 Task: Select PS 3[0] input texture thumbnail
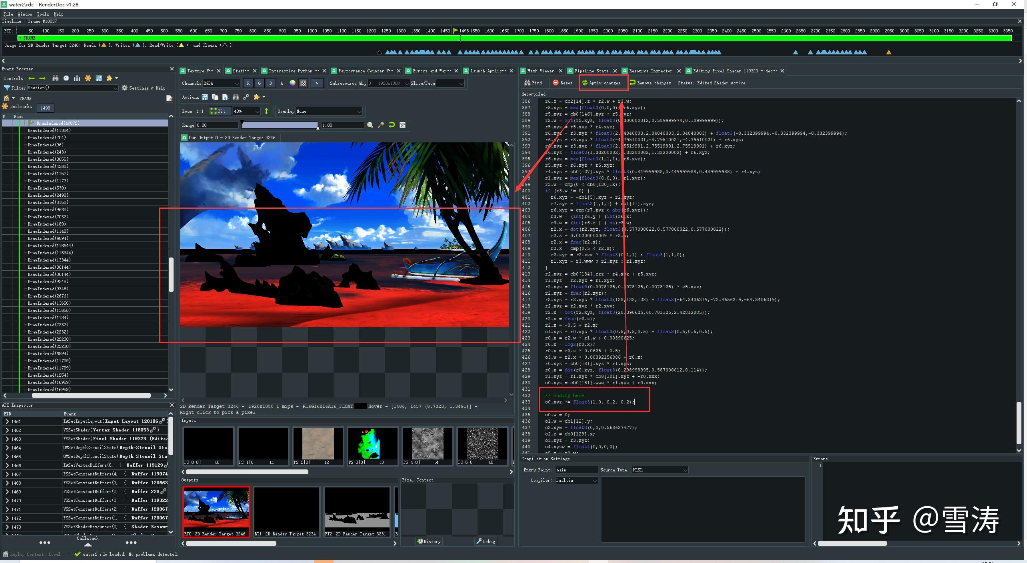(372, 446)
